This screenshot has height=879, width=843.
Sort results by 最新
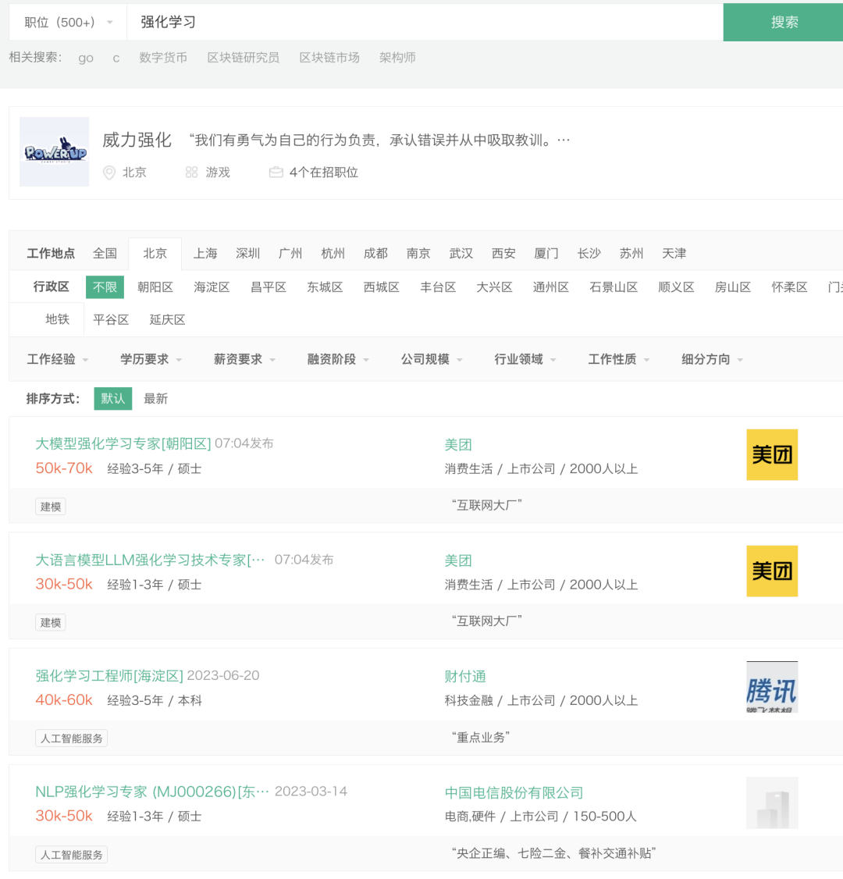(x=156, y=399)
